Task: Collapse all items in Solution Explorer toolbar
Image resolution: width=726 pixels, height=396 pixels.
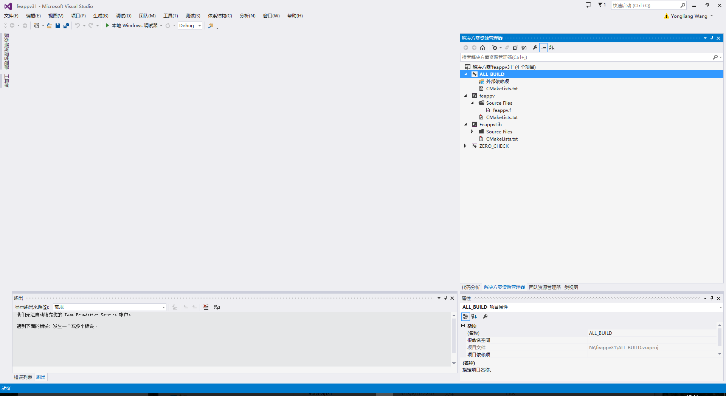Action: pyautogui.click(x=515, y=48)
